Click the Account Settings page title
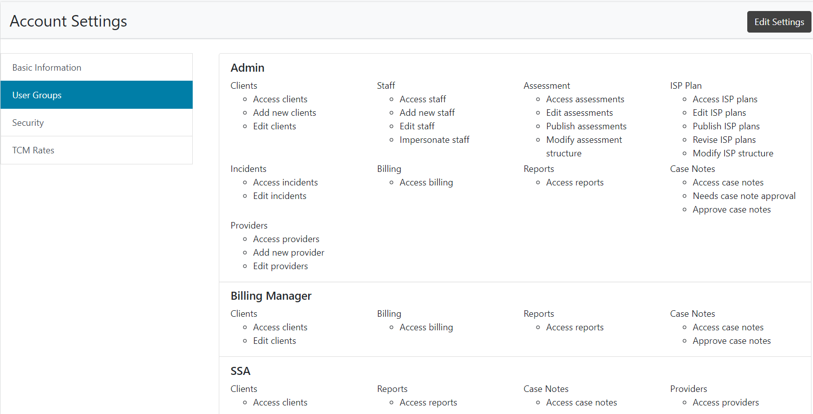Viewport: 813px width, 414px height. (x=68, y=22)
